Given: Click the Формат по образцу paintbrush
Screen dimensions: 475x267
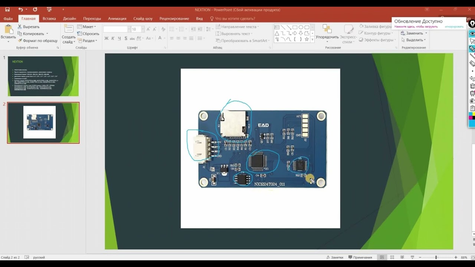Looking at the screenshot, I should pyautogui.click(x=37, y=40).
